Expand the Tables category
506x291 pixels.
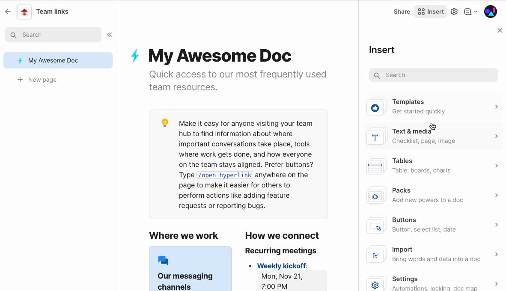coord(433,166)
